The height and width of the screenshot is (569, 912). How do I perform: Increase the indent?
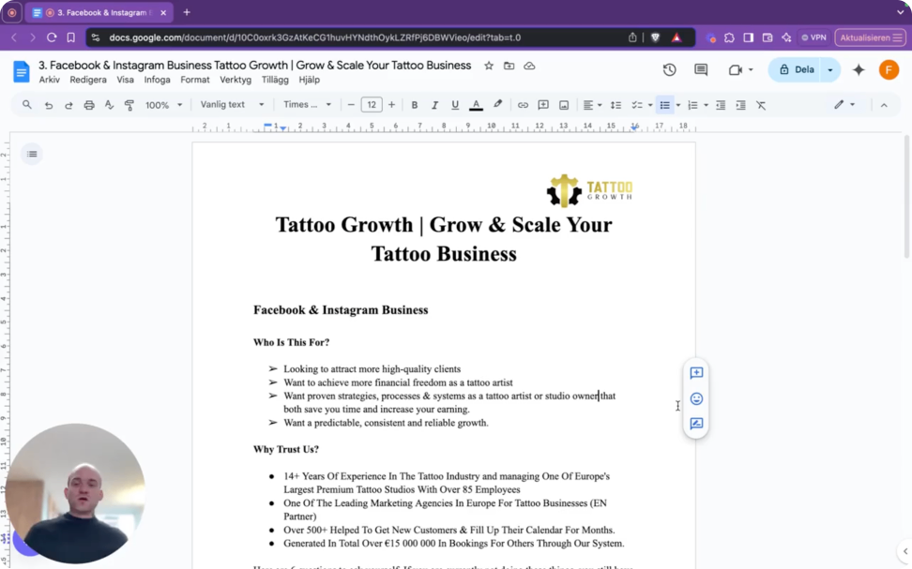[x=740, y=105]
